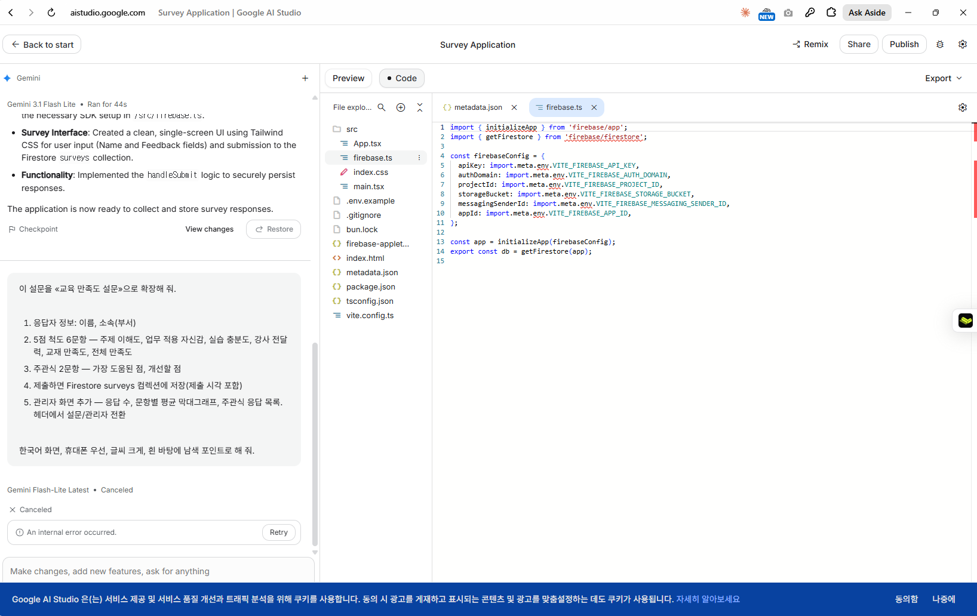Image resolution: width=977 pixels, height=616 pixels.
Task: Close the firebase.ts editor tab
Action: [x=594, y=107]
